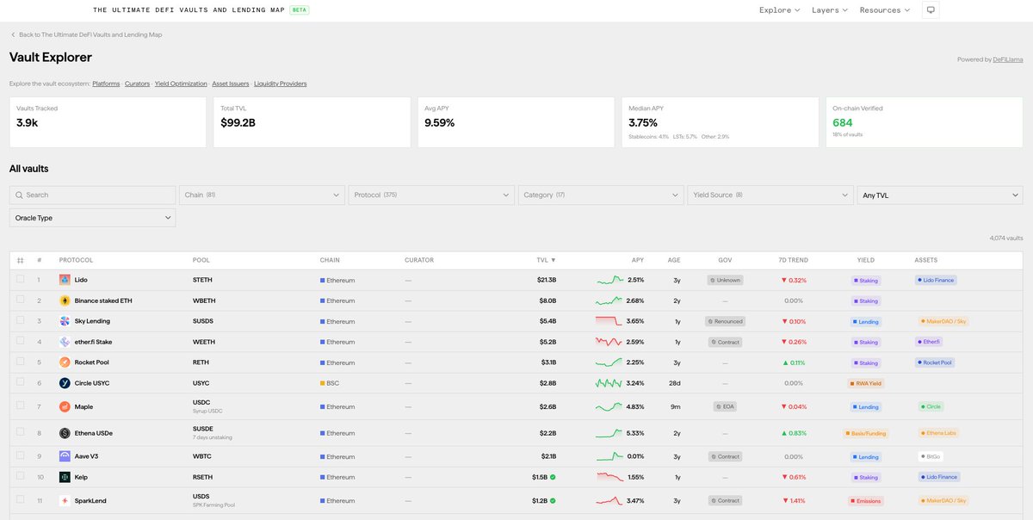Viewport: 1033px width, 520px height.
Task: Click the SparkLend logo icon
Action: point(65,500)
